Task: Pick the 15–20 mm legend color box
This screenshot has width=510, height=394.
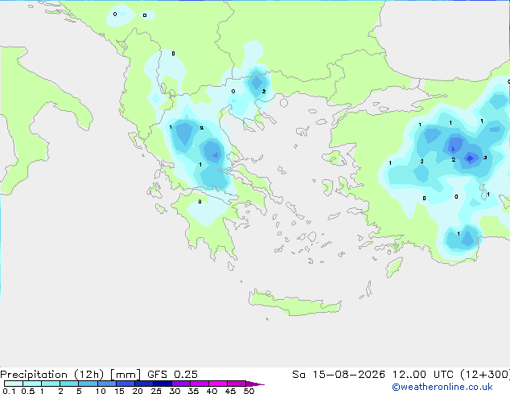Action: coord(125,384)
